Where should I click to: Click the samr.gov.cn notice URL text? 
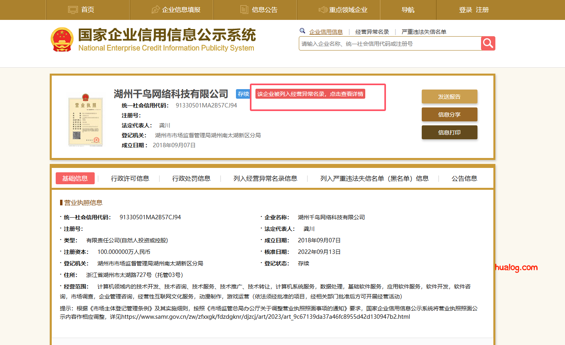(265, 317)
